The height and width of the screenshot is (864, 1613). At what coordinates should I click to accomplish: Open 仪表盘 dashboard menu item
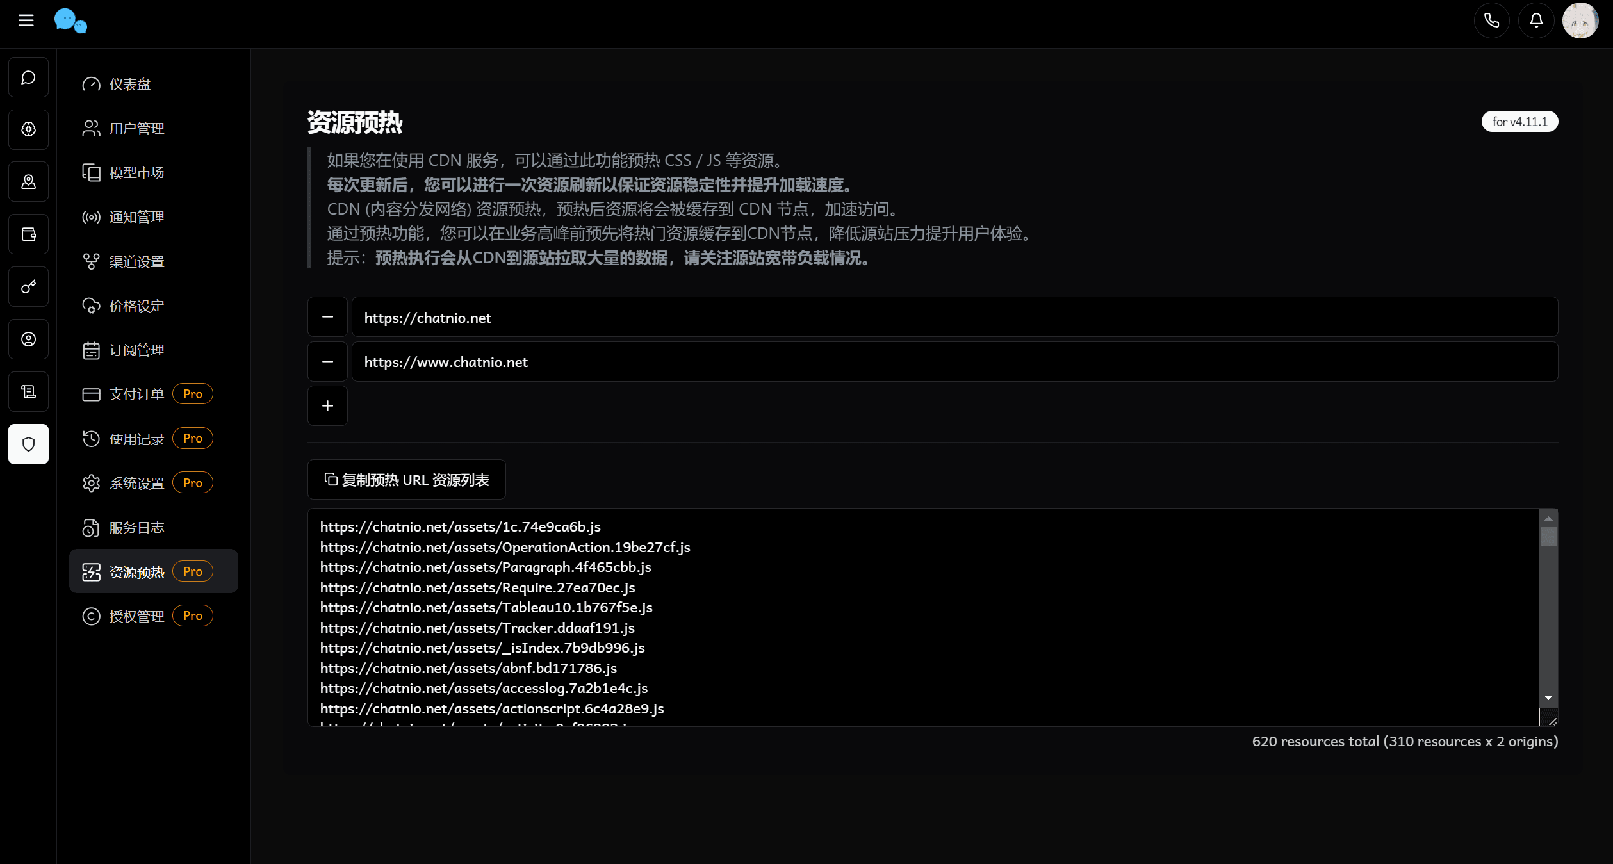click(154, 84)
